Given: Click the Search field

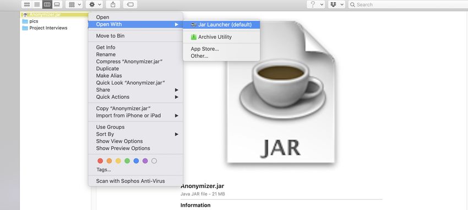Looking at the screenshot, I should (408, 4).
